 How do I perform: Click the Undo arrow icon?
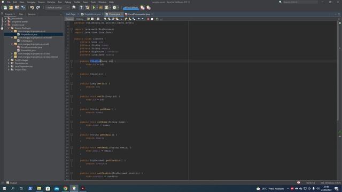(x=32, y=7)
